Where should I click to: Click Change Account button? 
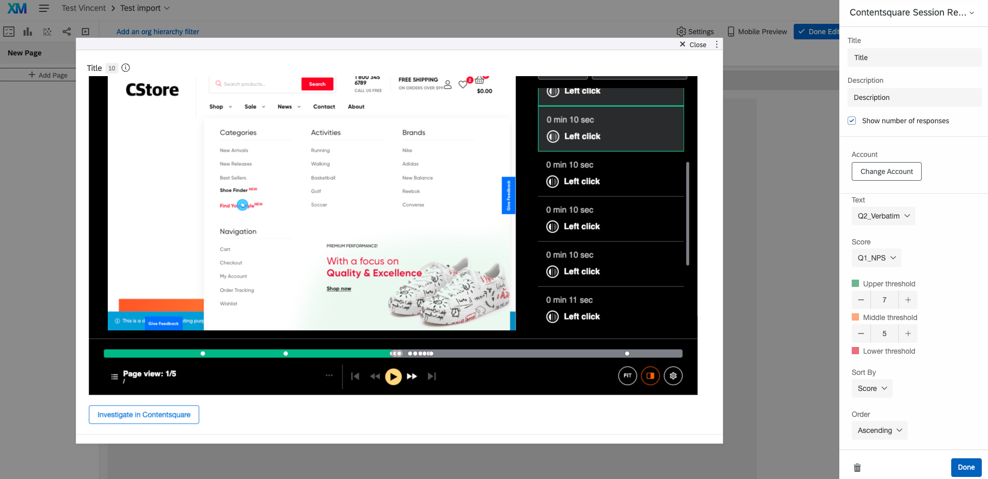click(886, 171)
